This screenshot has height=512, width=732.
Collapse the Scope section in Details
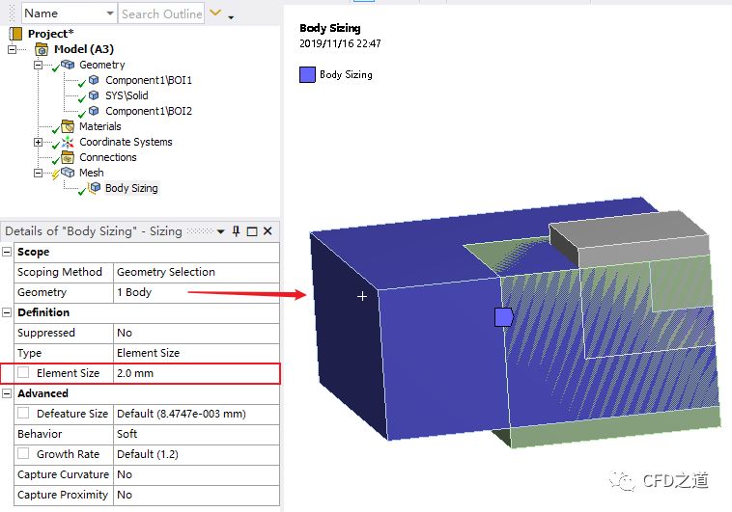tap(8, 252)
